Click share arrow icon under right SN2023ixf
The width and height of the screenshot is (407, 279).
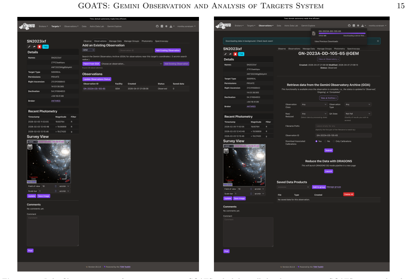pyautogui.click(x=230, y=54)
